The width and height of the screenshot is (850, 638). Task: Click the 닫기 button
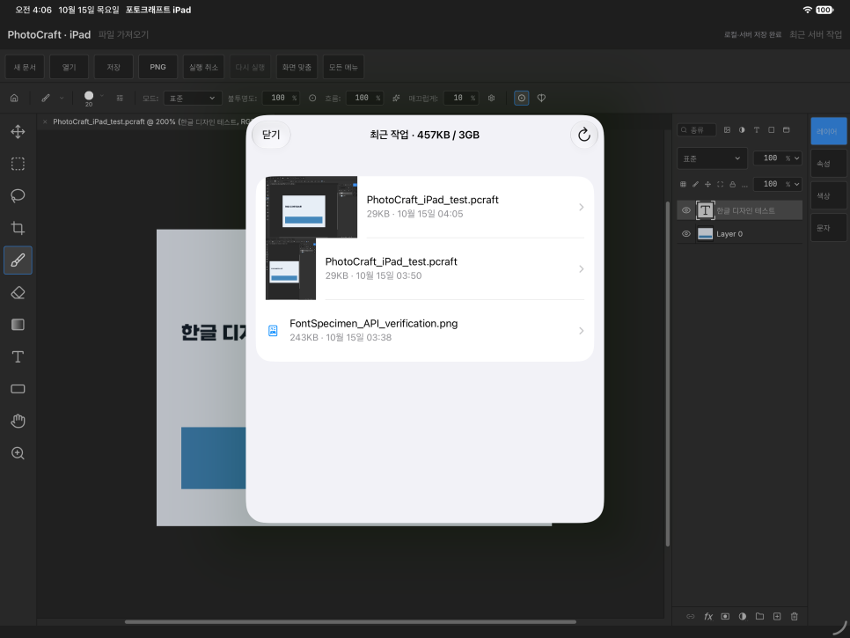click(x=271, y=135)
